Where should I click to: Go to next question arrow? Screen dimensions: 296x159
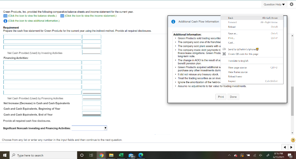[x=291, y=147]
